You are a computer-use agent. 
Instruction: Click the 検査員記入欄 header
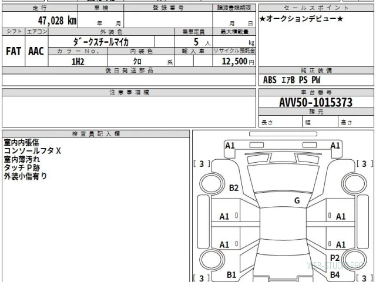tap(96, 134)
